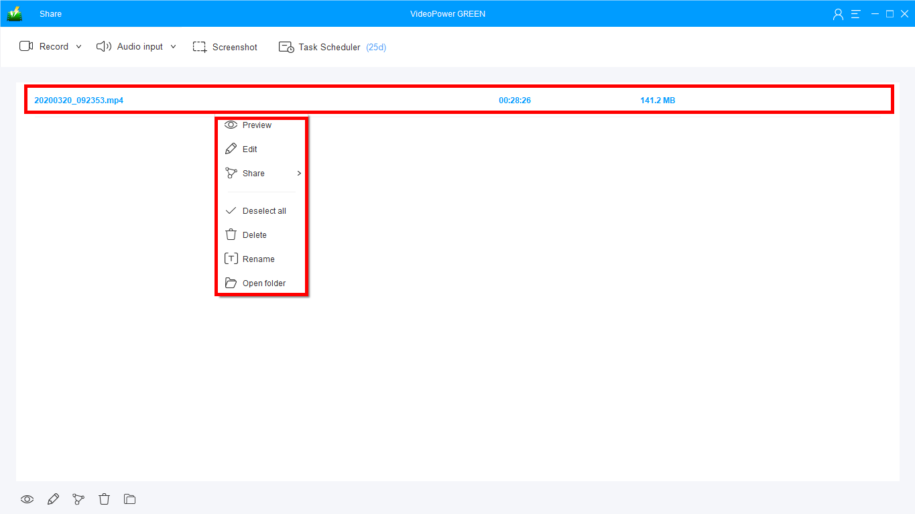
Task: Choose Deselect all in the context menu
Action: [262, 211]
